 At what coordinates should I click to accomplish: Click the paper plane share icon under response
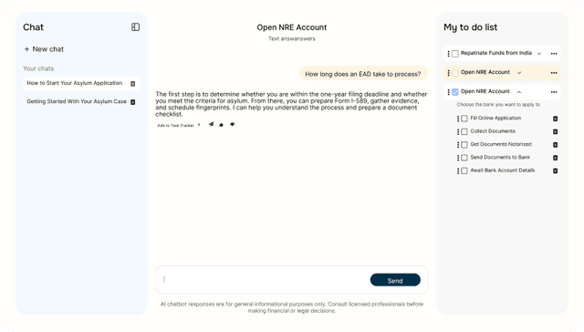point(211,124)
